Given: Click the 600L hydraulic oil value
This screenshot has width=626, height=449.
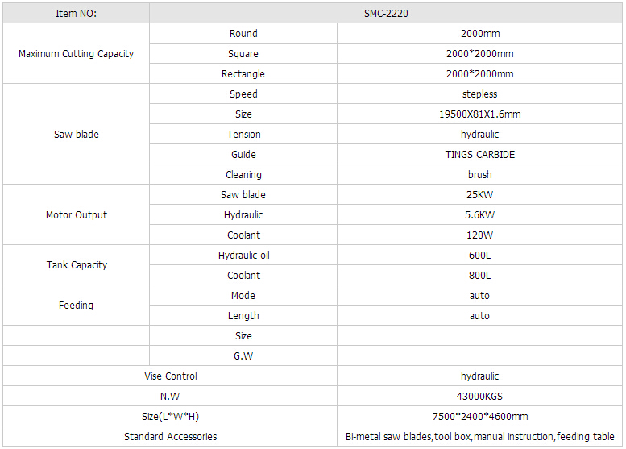Looking at the screenshot, I should pyautogui.click(x=479, y=256).
